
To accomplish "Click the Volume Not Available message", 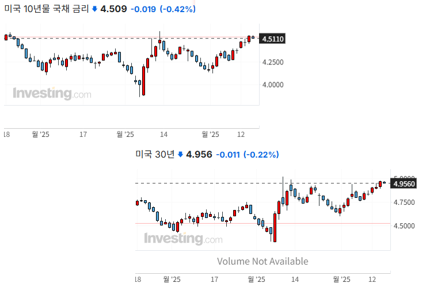I will pyautogui.click(x=263, y=261).
